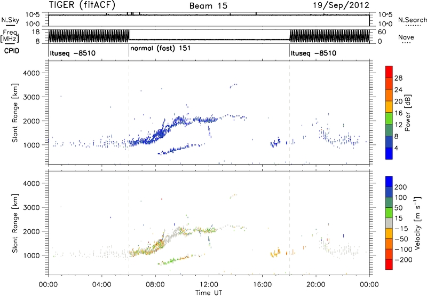
Task: Pick the Velocity segment between -200 and -100
Action: click(389, 254)
